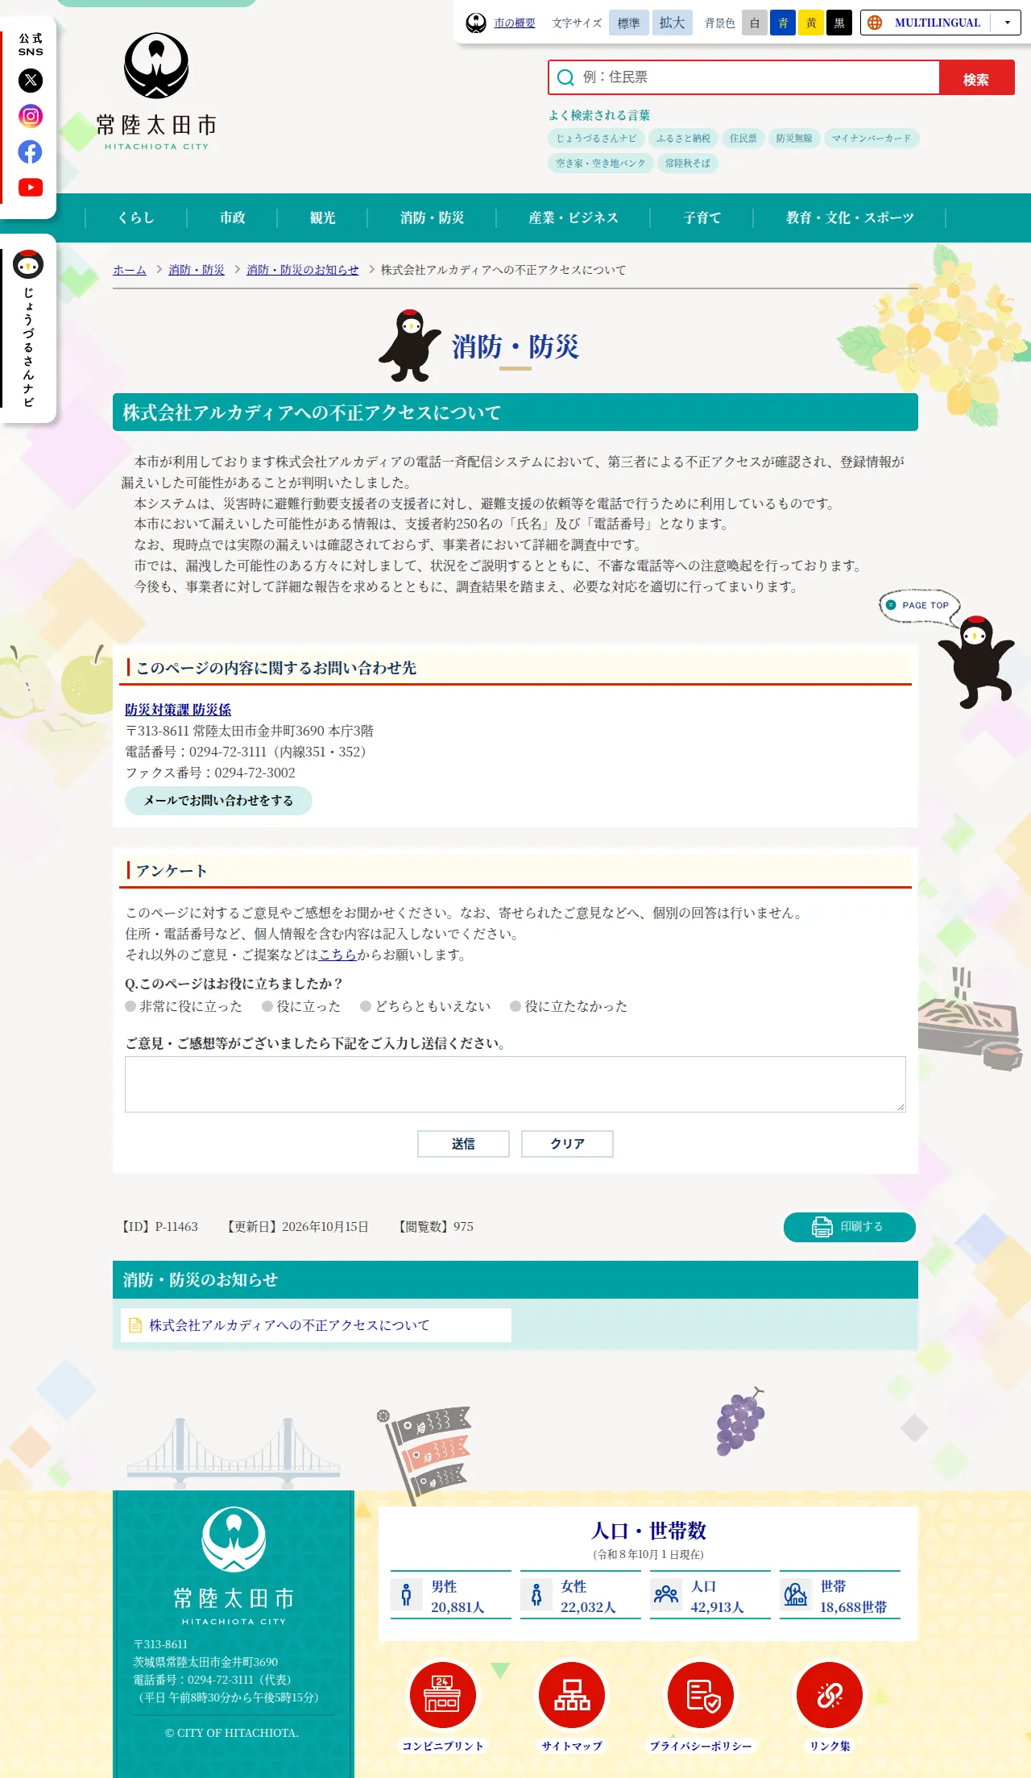
Task: Select 役に立った radio option
Action: coord(267,1006)
